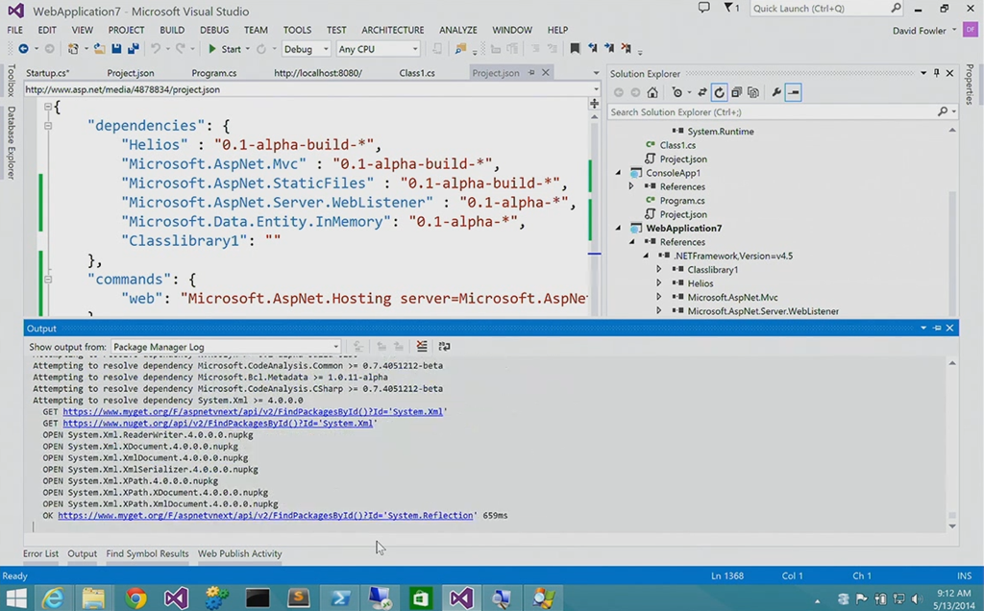
Task: Open the Find Symbol Results tab
Action: (147, 553)
